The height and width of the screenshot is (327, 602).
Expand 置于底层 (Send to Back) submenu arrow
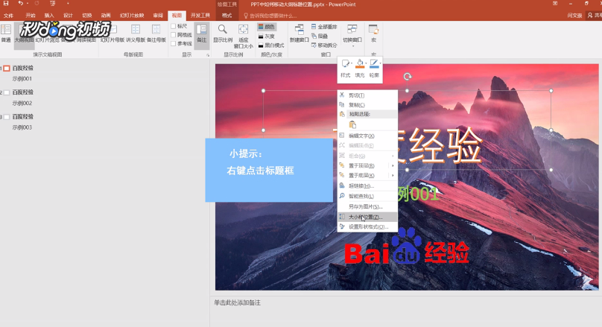[x=393, y=175]
